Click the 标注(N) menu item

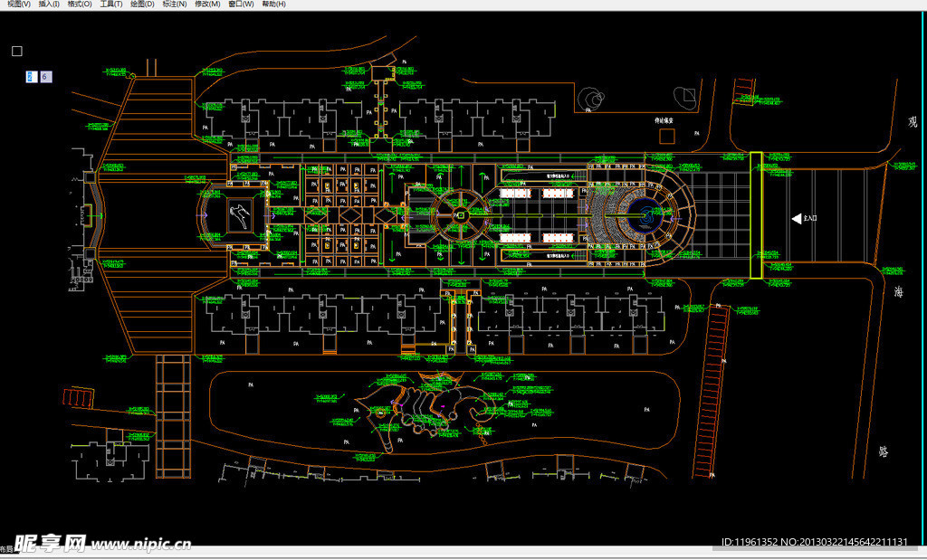174,5
